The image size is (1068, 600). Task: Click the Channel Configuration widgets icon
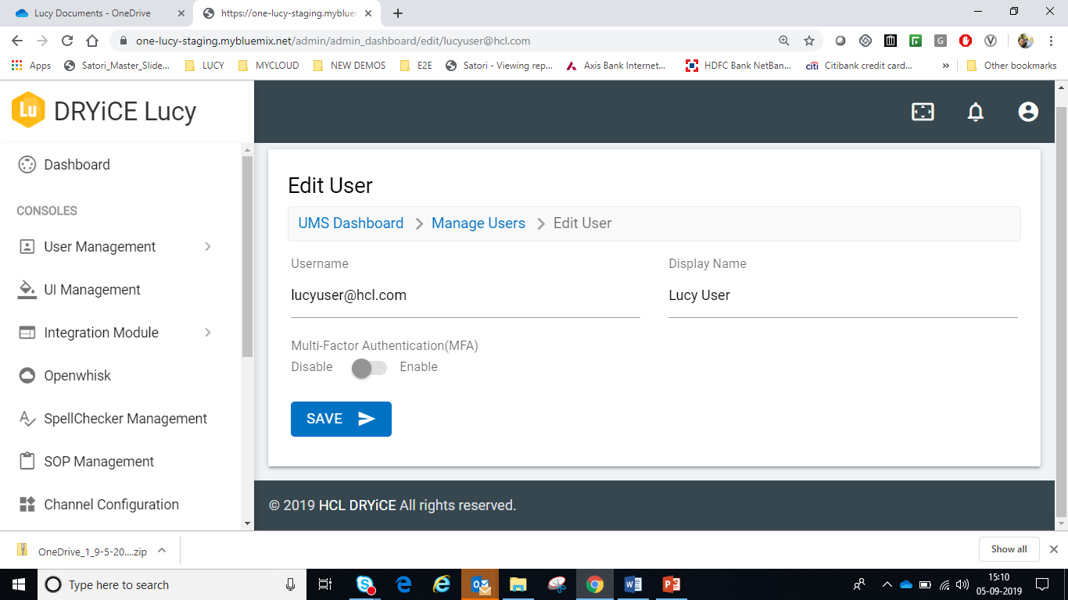[x=27, y=505]
